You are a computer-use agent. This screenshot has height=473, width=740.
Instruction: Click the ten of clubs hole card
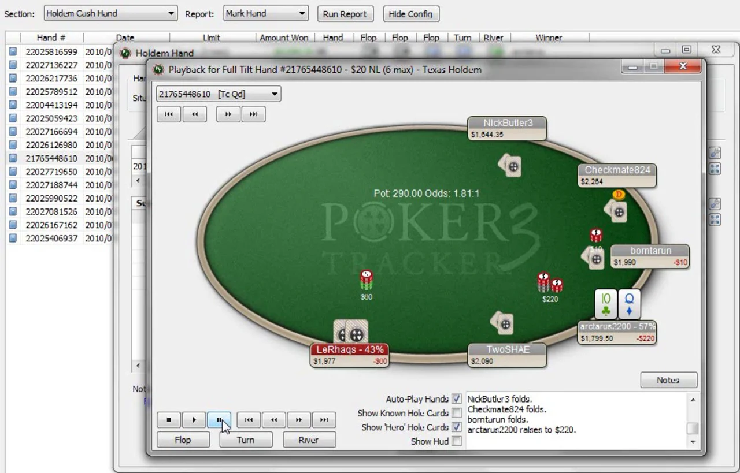pos(606,304)
